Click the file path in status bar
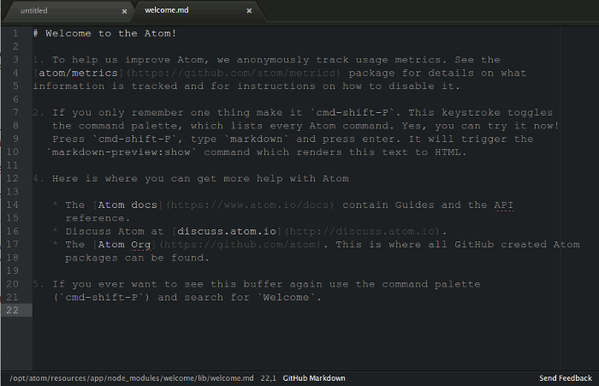Viewport: 599px width, 386px height. (132, 378)
